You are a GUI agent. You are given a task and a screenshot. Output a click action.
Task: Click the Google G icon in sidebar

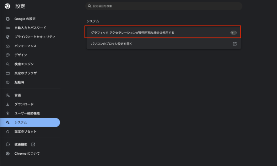(x=7, y=19)
